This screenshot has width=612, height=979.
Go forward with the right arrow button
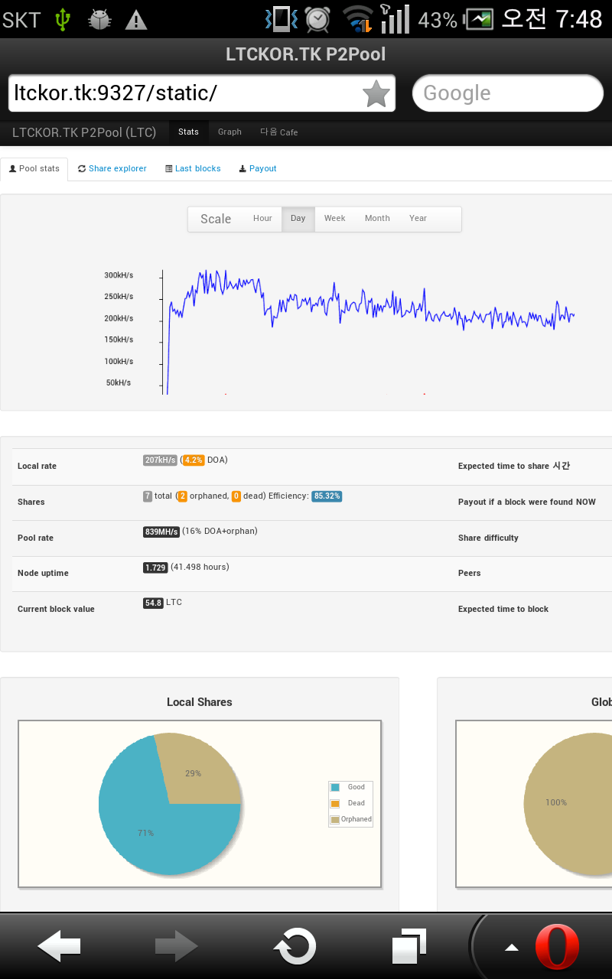(x=177, y=947)
